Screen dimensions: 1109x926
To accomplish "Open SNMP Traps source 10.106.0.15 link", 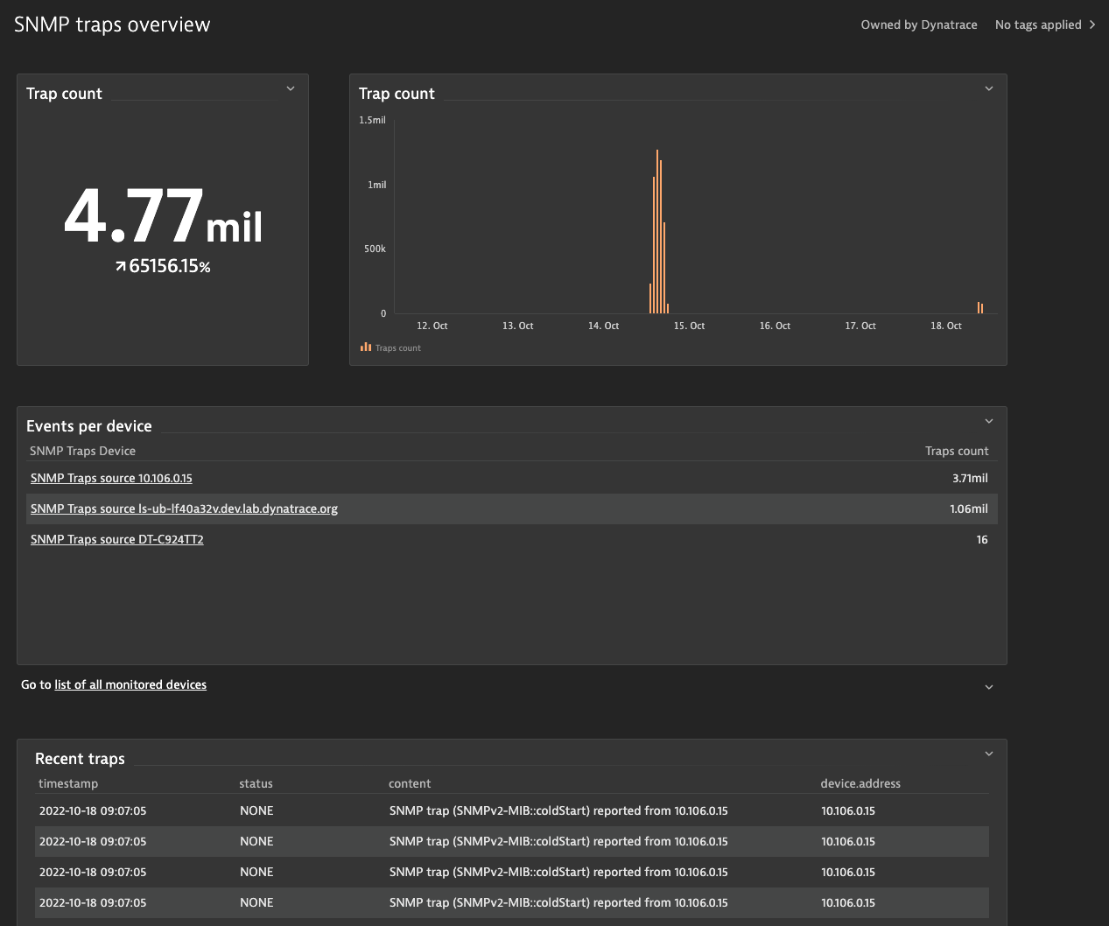I will 111,478.
